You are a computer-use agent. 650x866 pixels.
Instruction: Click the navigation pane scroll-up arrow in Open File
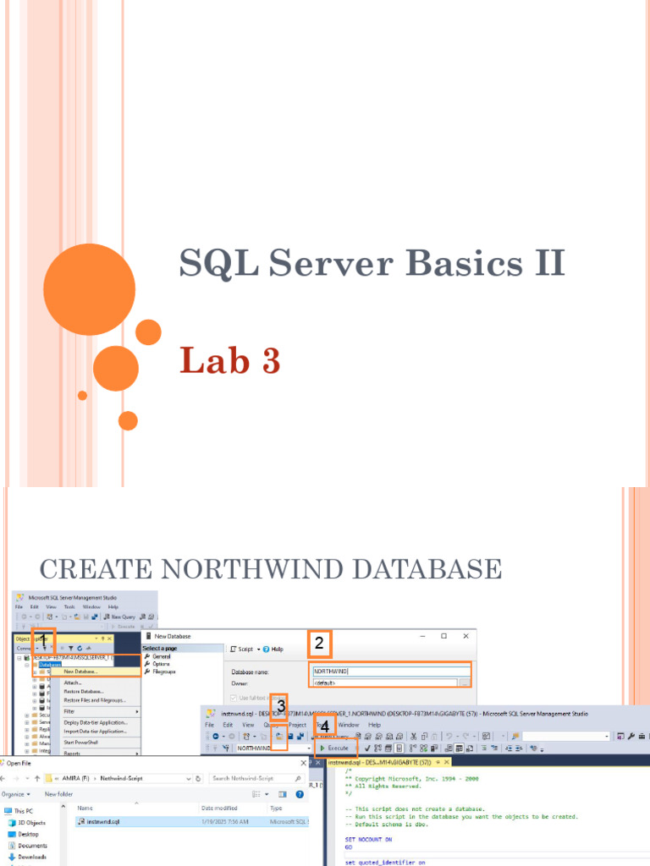[x=63, y=808]
